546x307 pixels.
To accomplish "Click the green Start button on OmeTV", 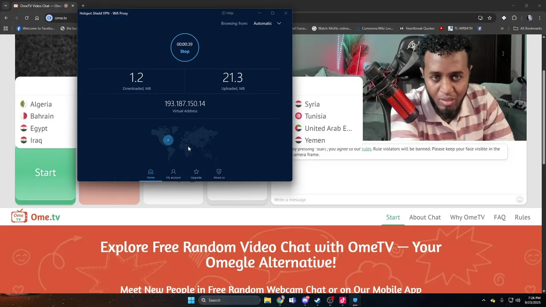I will (45, 173).
